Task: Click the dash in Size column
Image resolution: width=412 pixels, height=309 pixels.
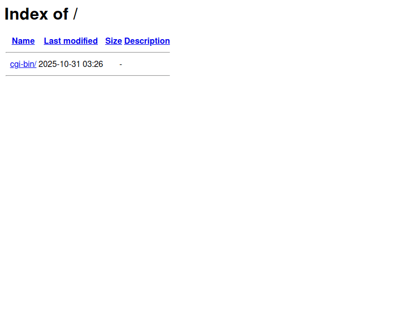Action: [121, 64]
